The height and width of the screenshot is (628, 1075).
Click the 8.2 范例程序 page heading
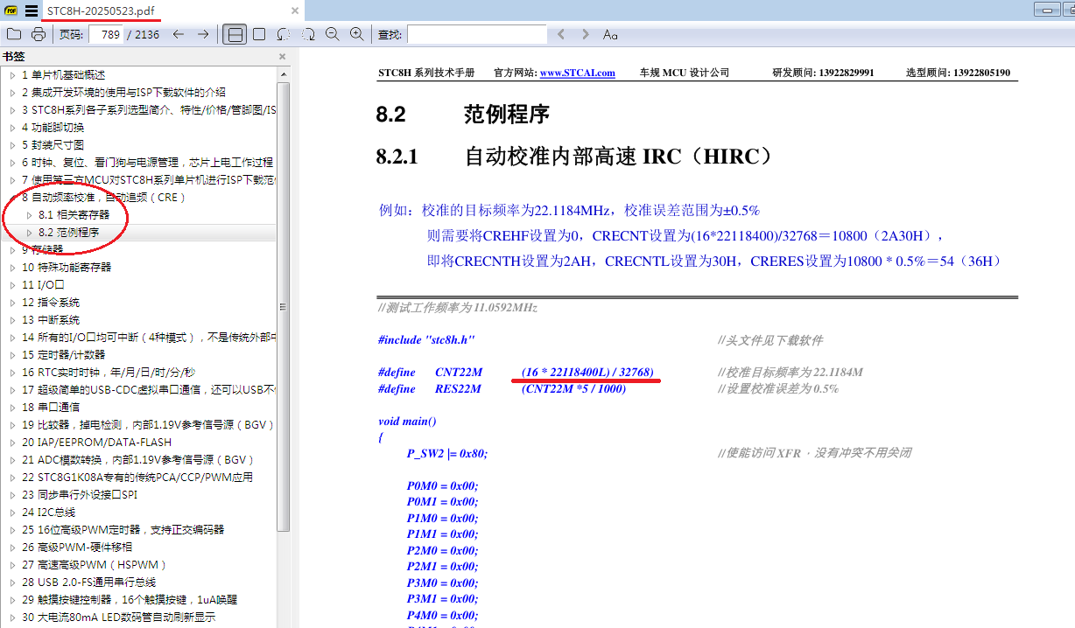463,115
